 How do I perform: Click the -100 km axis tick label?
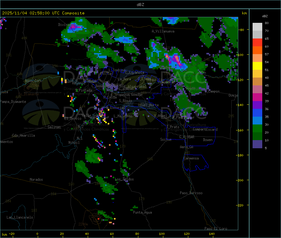click(240, 55)
